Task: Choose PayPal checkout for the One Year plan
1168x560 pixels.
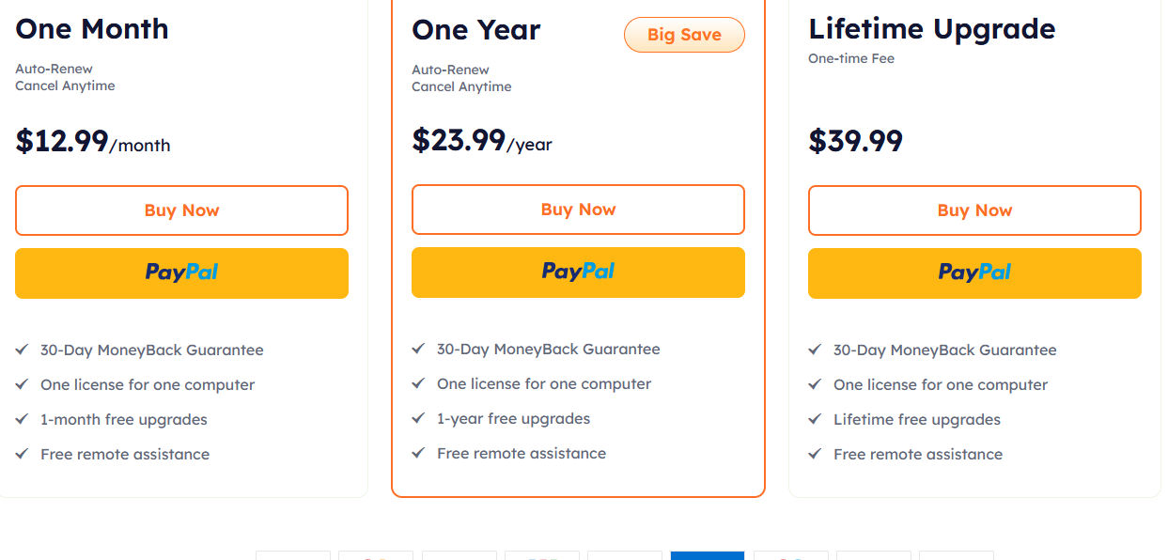Action: [x=578, y=272]
